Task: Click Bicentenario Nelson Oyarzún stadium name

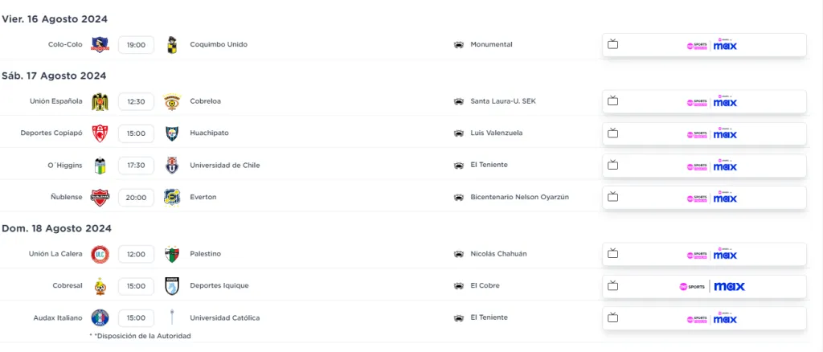Action: pyautogui.click(x=519, y=197)
